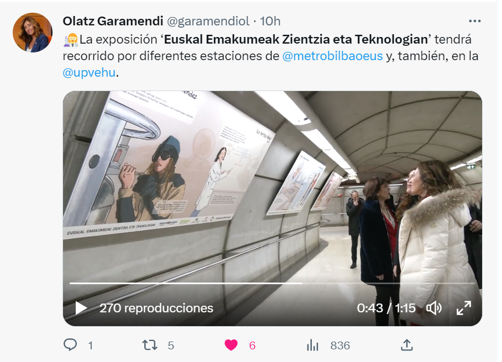
Task: Play the video with the play button
Action: click(81, 308)
